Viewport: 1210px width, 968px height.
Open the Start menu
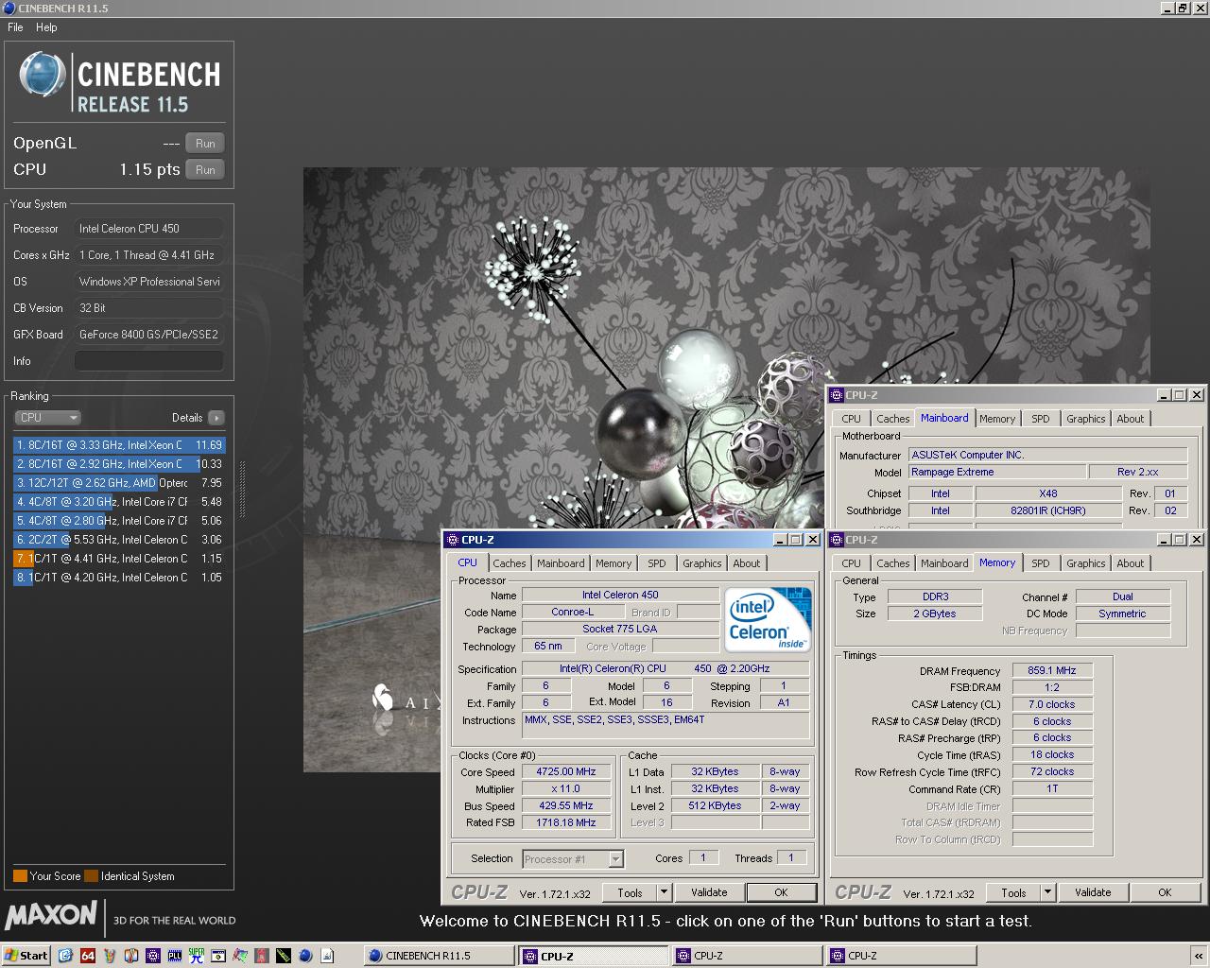coord(26,955)
